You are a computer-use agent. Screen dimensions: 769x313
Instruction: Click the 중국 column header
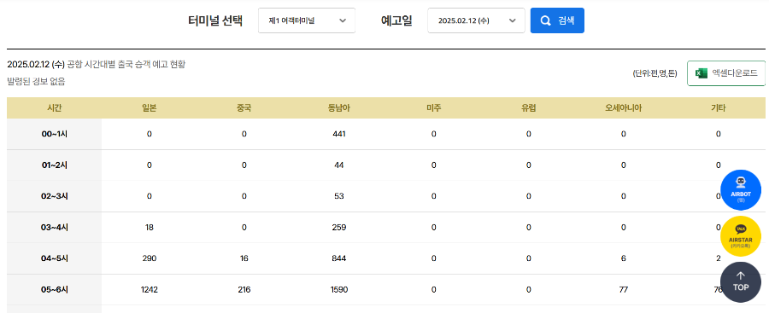point(244,108)
